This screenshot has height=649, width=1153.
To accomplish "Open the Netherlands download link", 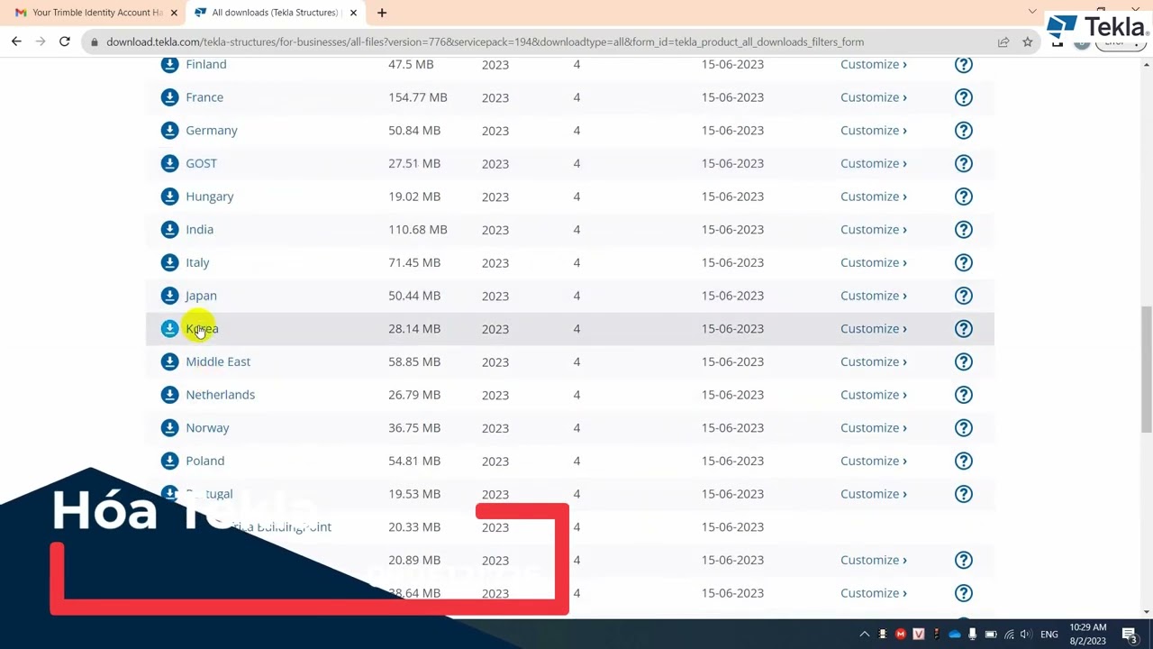I will [x=220, y=395].
